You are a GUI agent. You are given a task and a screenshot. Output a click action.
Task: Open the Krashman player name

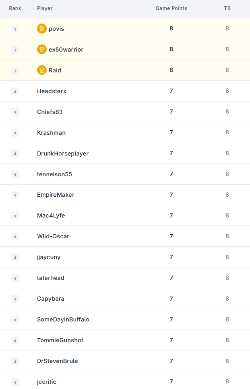pos(51,133)
